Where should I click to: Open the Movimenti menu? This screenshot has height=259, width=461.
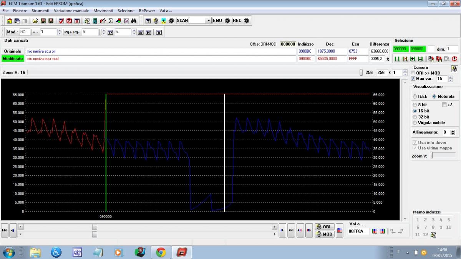[103, 11]
